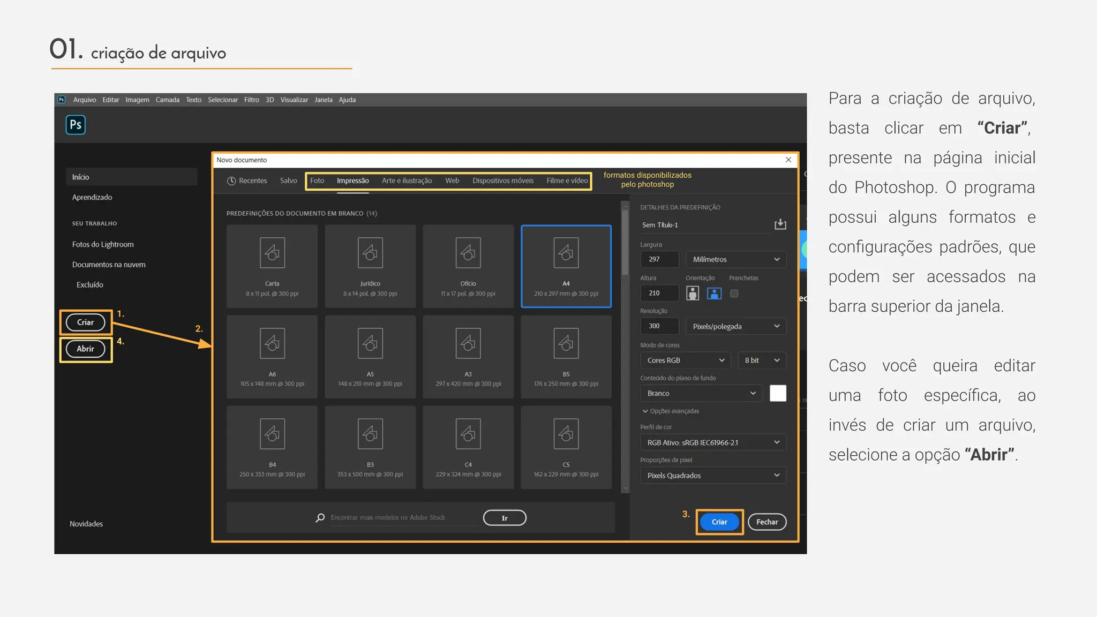The height and width of the screenshot is (617, 1097).
Task: Click the blue Criar button in dialog
Action: point(719,522)
